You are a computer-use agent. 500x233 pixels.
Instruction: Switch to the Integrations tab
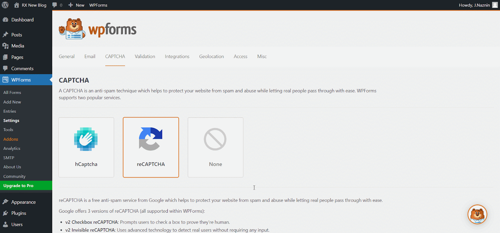177,57
